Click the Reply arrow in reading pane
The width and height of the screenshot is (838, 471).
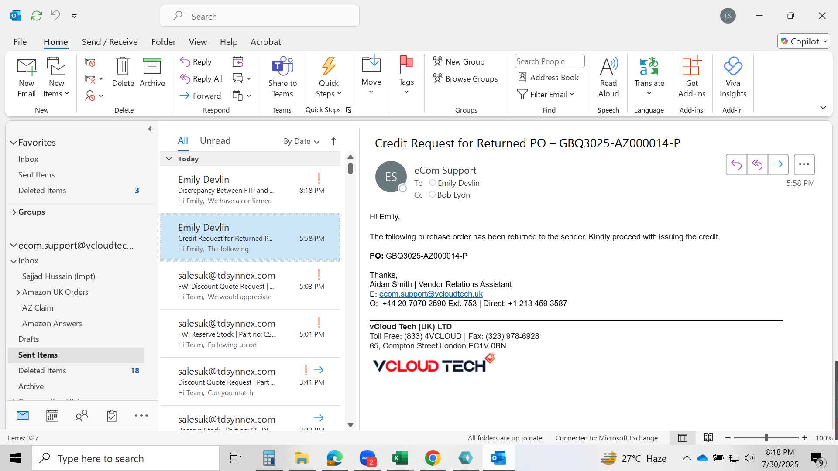tap(736, 164)
